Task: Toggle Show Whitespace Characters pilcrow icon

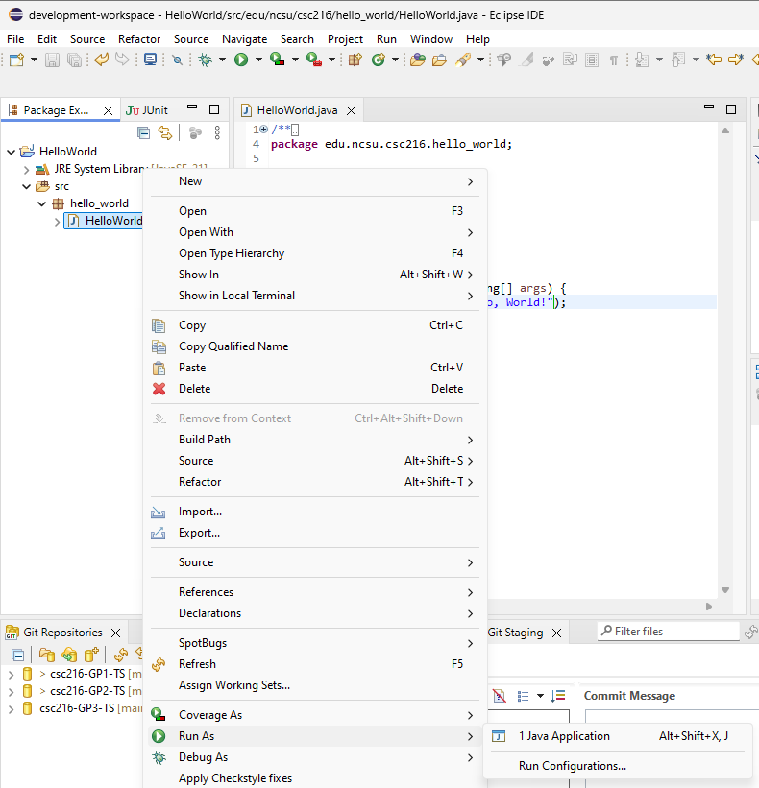Action: pyautogui.click(x=614, y=60)
